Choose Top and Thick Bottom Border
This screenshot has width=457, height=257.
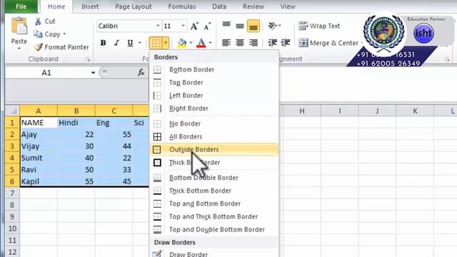(214, 216)
